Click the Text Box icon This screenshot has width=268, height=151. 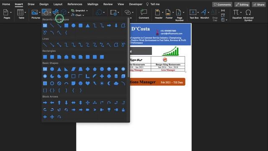193,12
